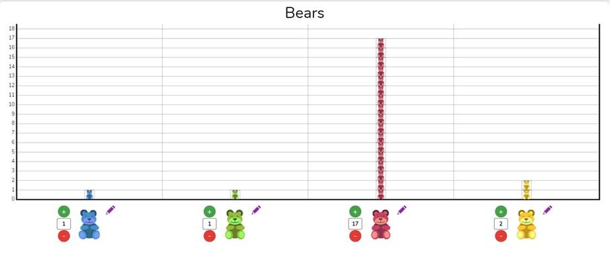Click the tall red bear column in graph
This screenshot has width=610, height=257.
(x=381, y=119)
